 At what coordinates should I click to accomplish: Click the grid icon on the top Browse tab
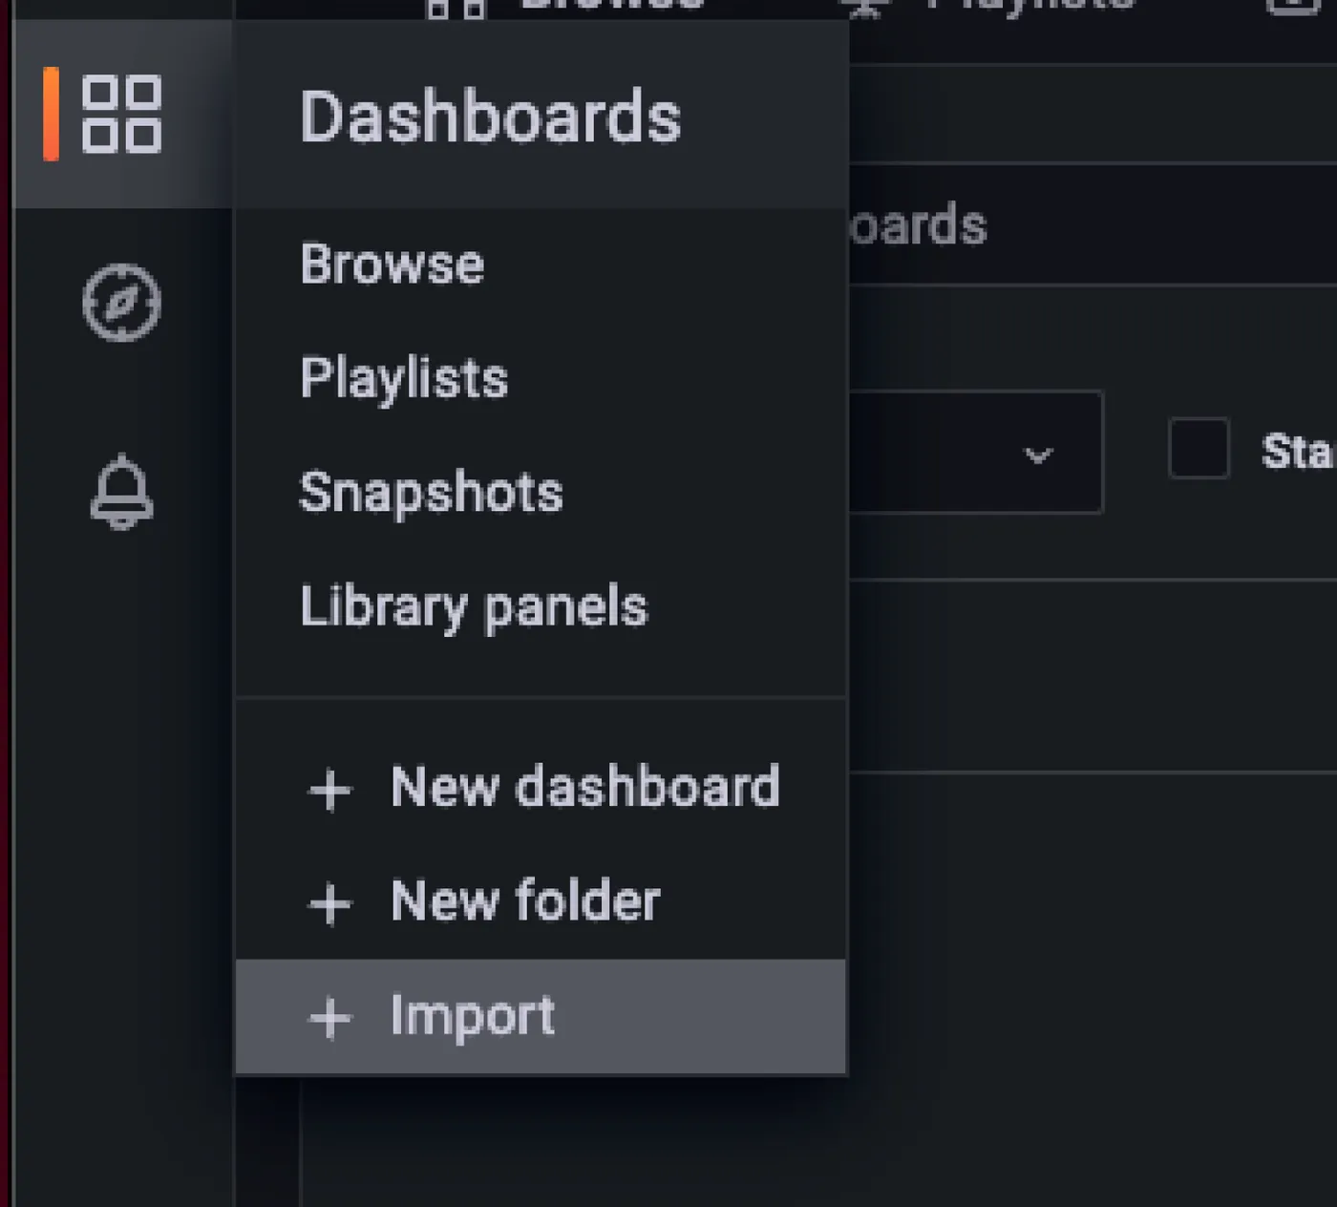(x=456, y=8)
